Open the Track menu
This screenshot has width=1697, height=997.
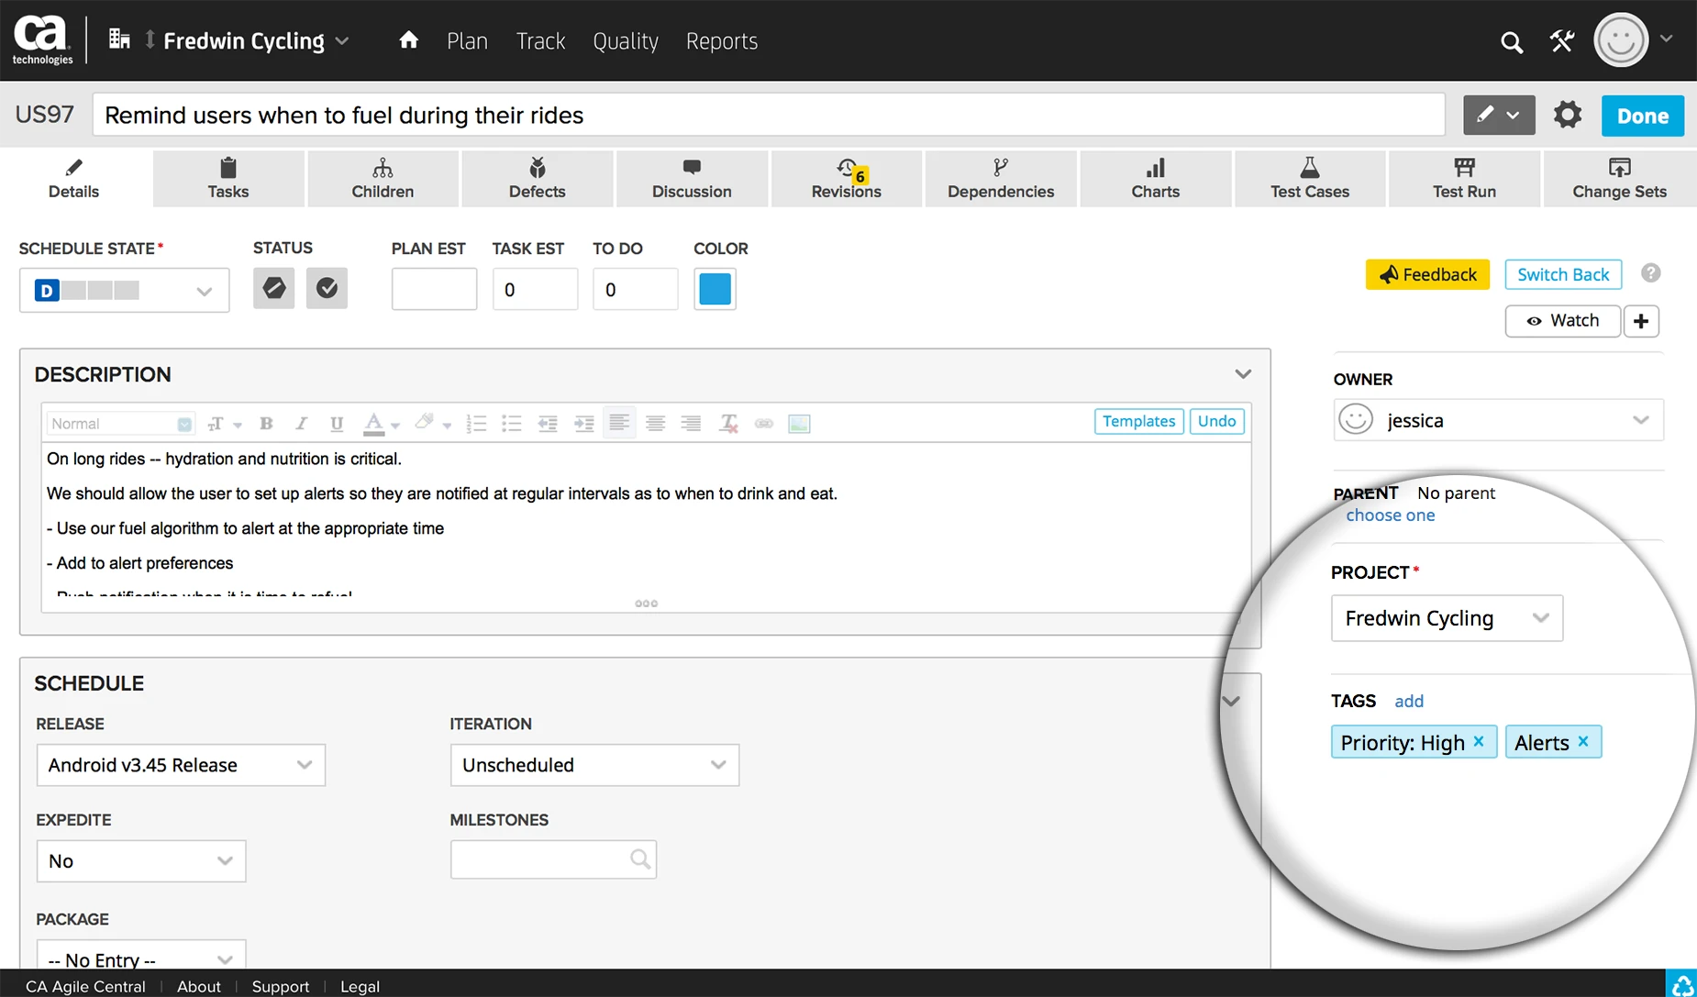coord(540,41)
